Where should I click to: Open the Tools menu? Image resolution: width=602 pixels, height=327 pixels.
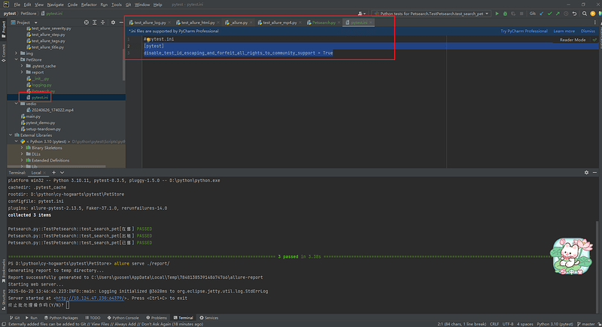pos(117,5)
